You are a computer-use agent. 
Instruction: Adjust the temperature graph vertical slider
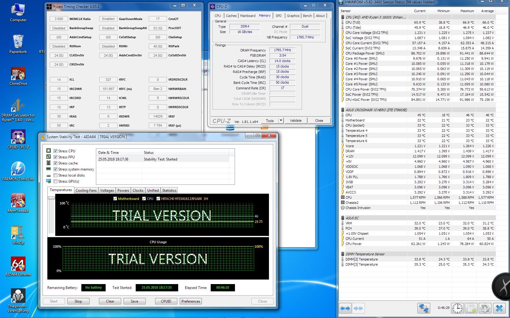(51, 198)
